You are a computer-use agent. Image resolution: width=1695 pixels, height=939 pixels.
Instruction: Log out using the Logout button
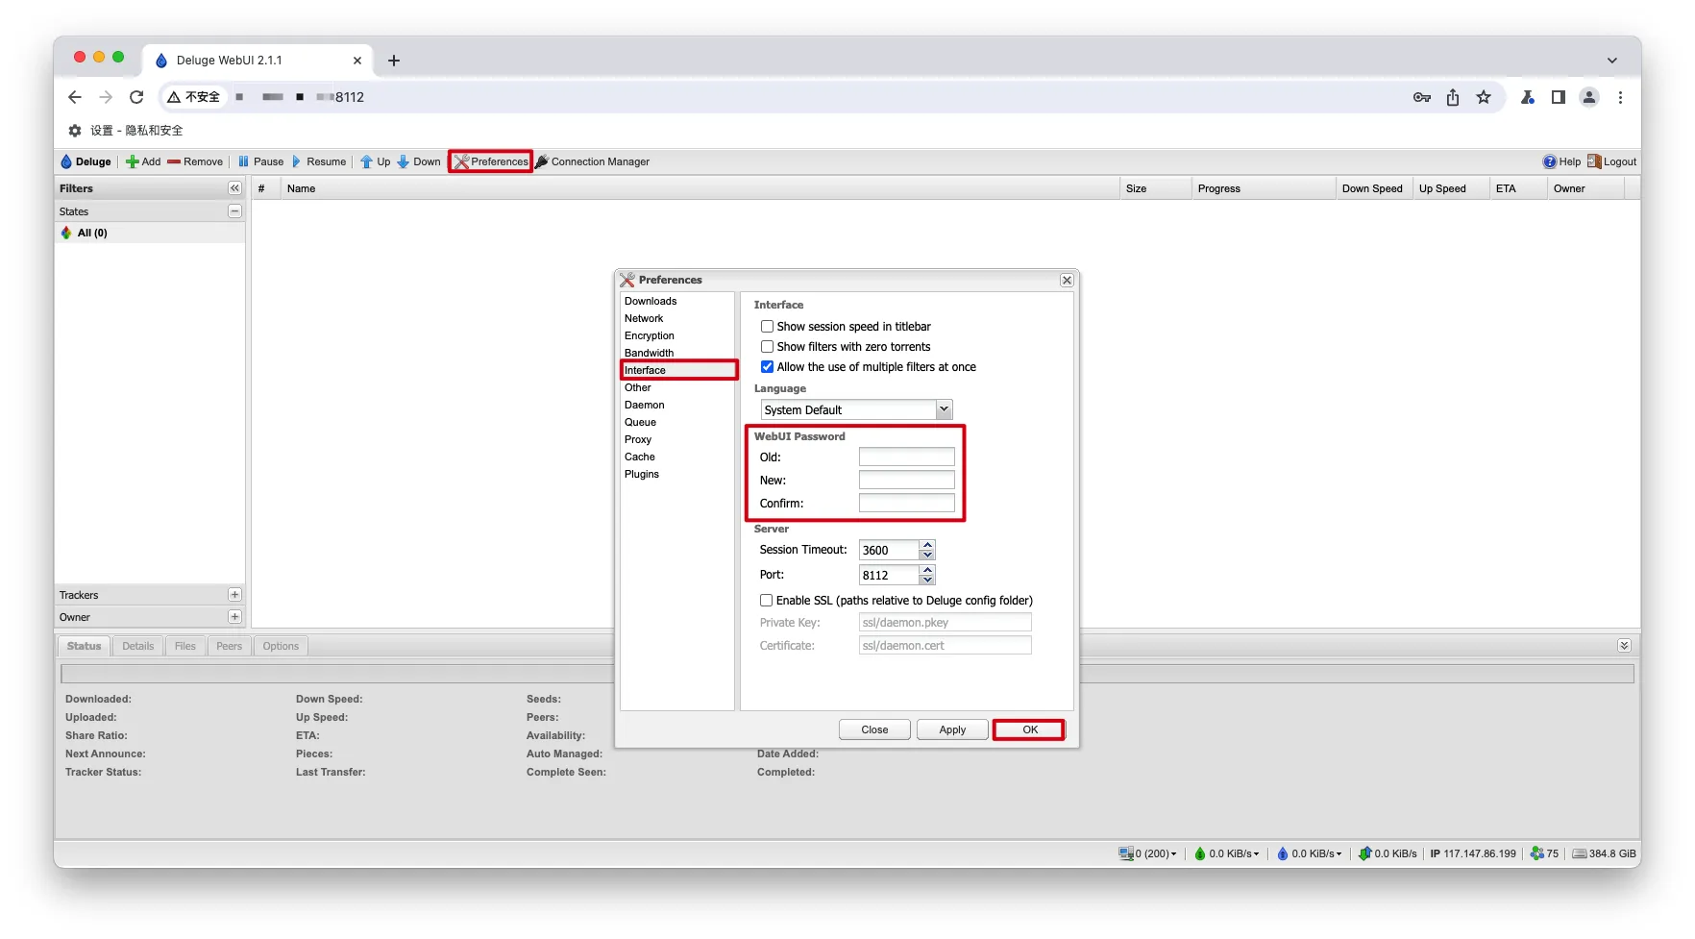(1611, 161)
